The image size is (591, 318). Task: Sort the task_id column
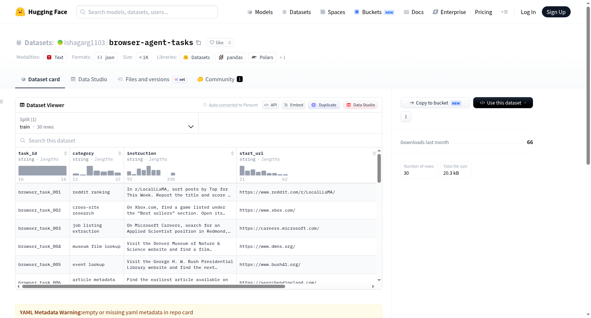pyautogui.click(x=65, y=153)
